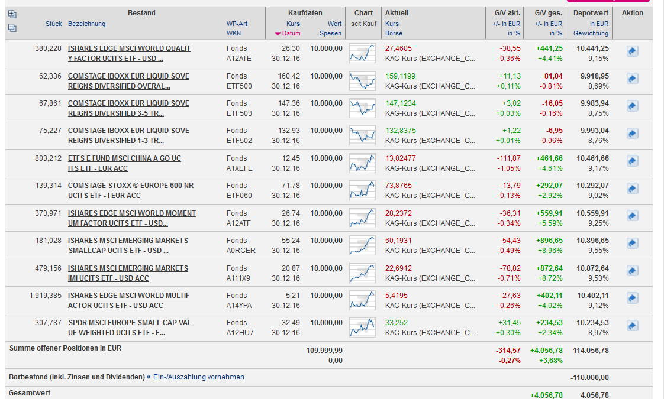This screenshot has height=399, width=664.
Task: View chart thumbnail for ETFS China A fund
Action: tap(362, 163)
